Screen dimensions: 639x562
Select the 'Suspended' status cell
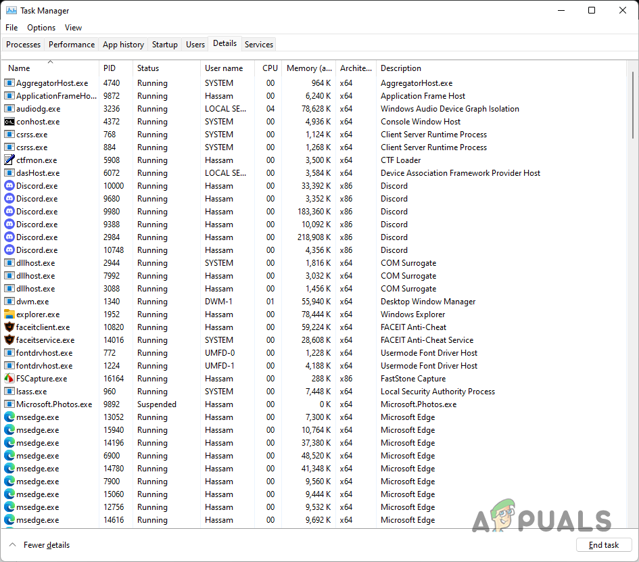156,404
